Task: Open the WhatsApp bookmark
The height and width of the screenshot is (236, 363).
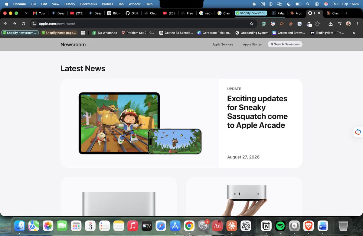Action: [105, 33]
